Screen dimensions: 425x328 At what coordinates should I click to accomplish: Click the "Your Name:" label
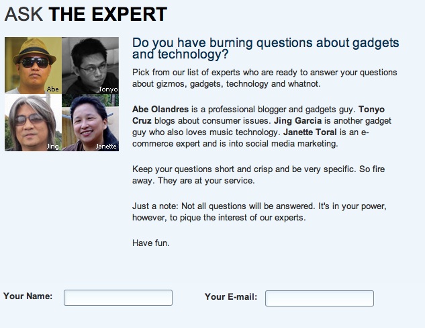pos(28,296)
